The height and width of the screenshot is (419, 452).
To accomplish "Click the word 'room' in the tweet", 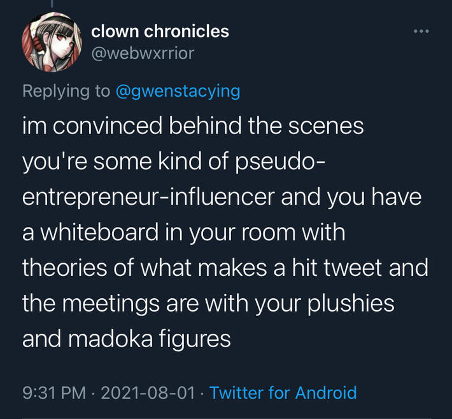I will [264, 233].
